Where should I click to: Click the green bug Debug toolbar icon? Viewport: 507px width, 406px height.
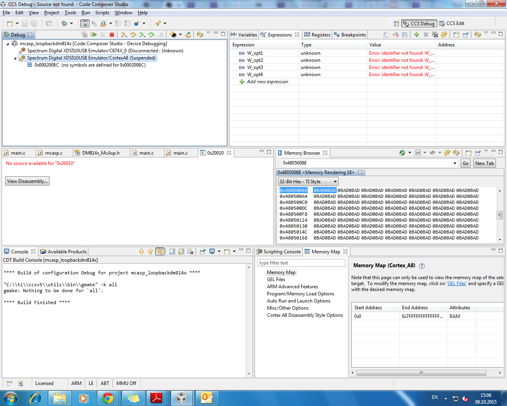point(64,24)
